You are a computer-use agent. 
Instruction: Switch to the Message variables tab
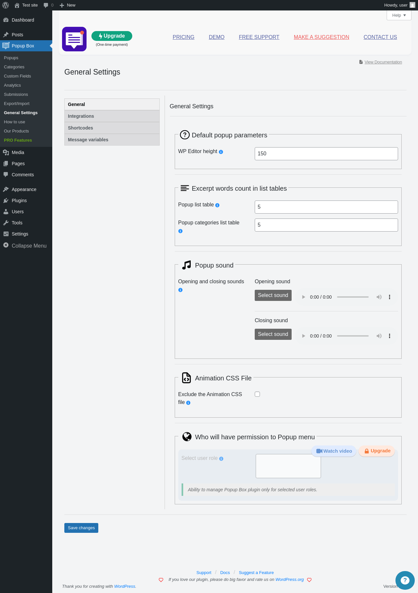tap(112, 140)
